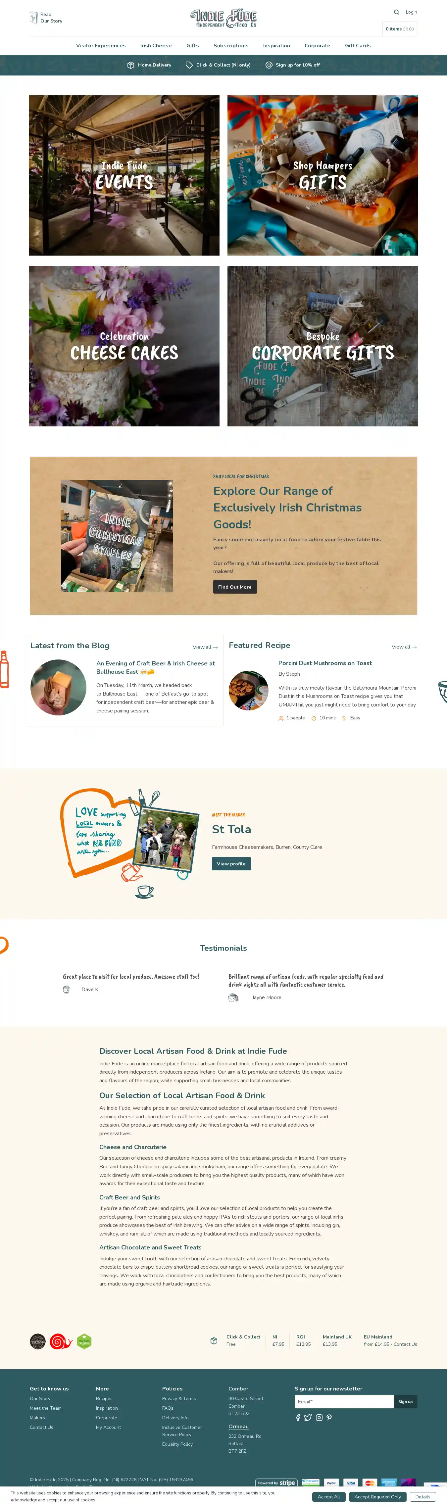Accept all cookies
Image resolution: width=447 pixels, height=1507 pixels.
click(329, 1496)
